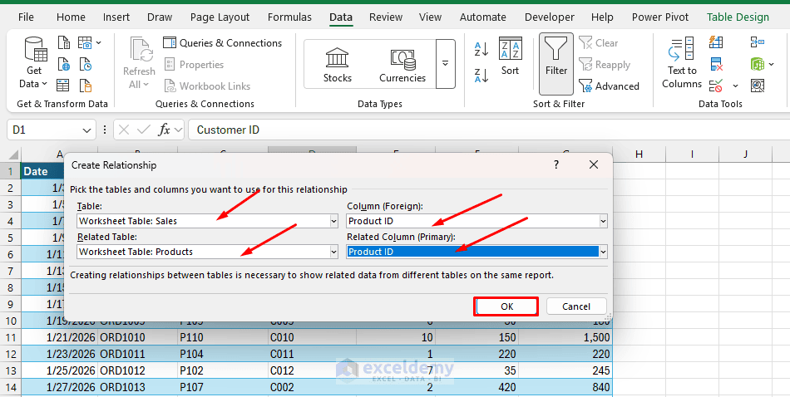Screen dimensions: 790x397
Task: Sort Z to A descending
Action: tap(481, 76)
